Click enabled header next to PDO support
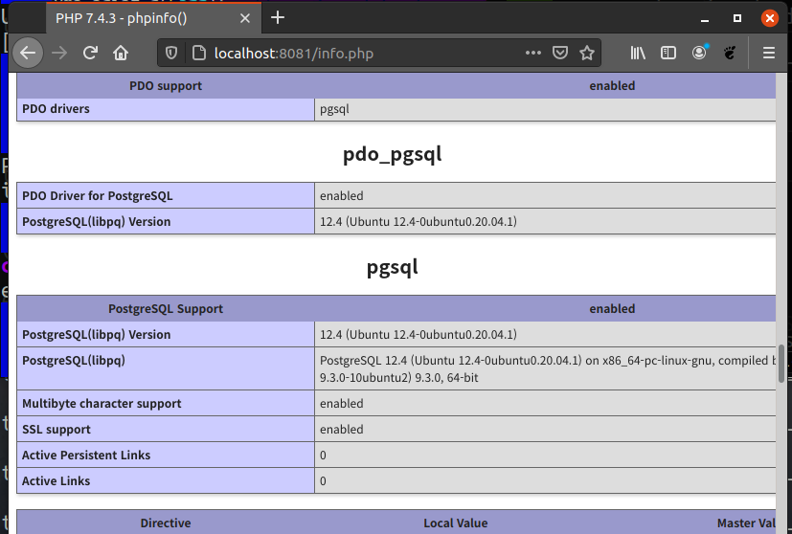Screen dimensions: 792x534 point(612,86)
